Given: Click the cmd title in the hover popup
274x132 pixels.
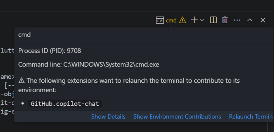Looking at the screenshot, I should (24, 35).
